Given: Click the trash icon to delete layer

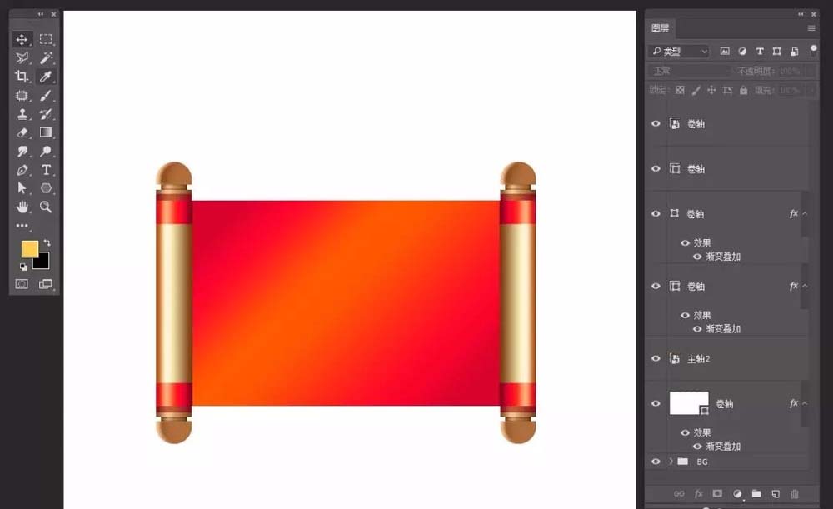Looking at the screenshot, I should click(x=794, y=494).
